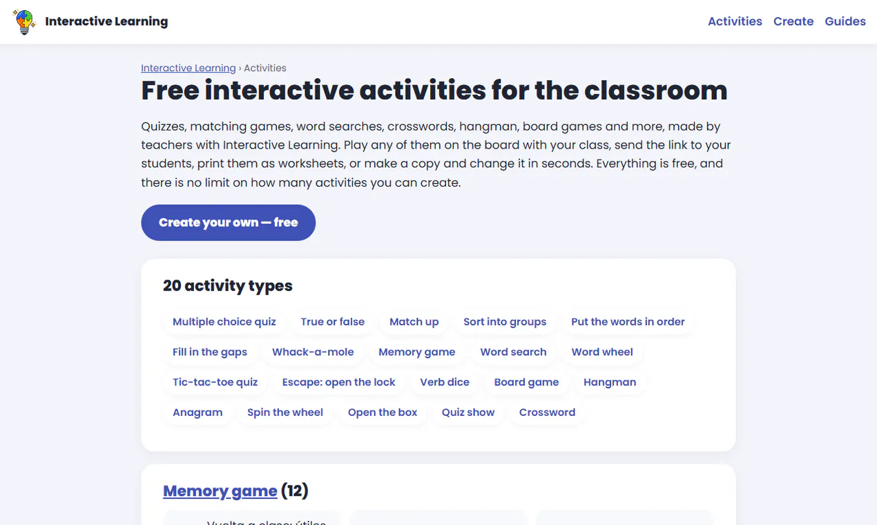Image resolution: width=877 pixels, height=525 pixels.
Task: Open Put the words in order type
Action: [628, 322]
